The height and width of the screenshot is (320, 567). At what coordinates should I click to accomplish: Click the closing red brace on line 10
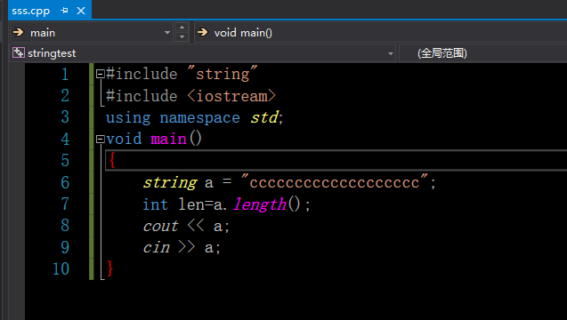pos(110,268)
